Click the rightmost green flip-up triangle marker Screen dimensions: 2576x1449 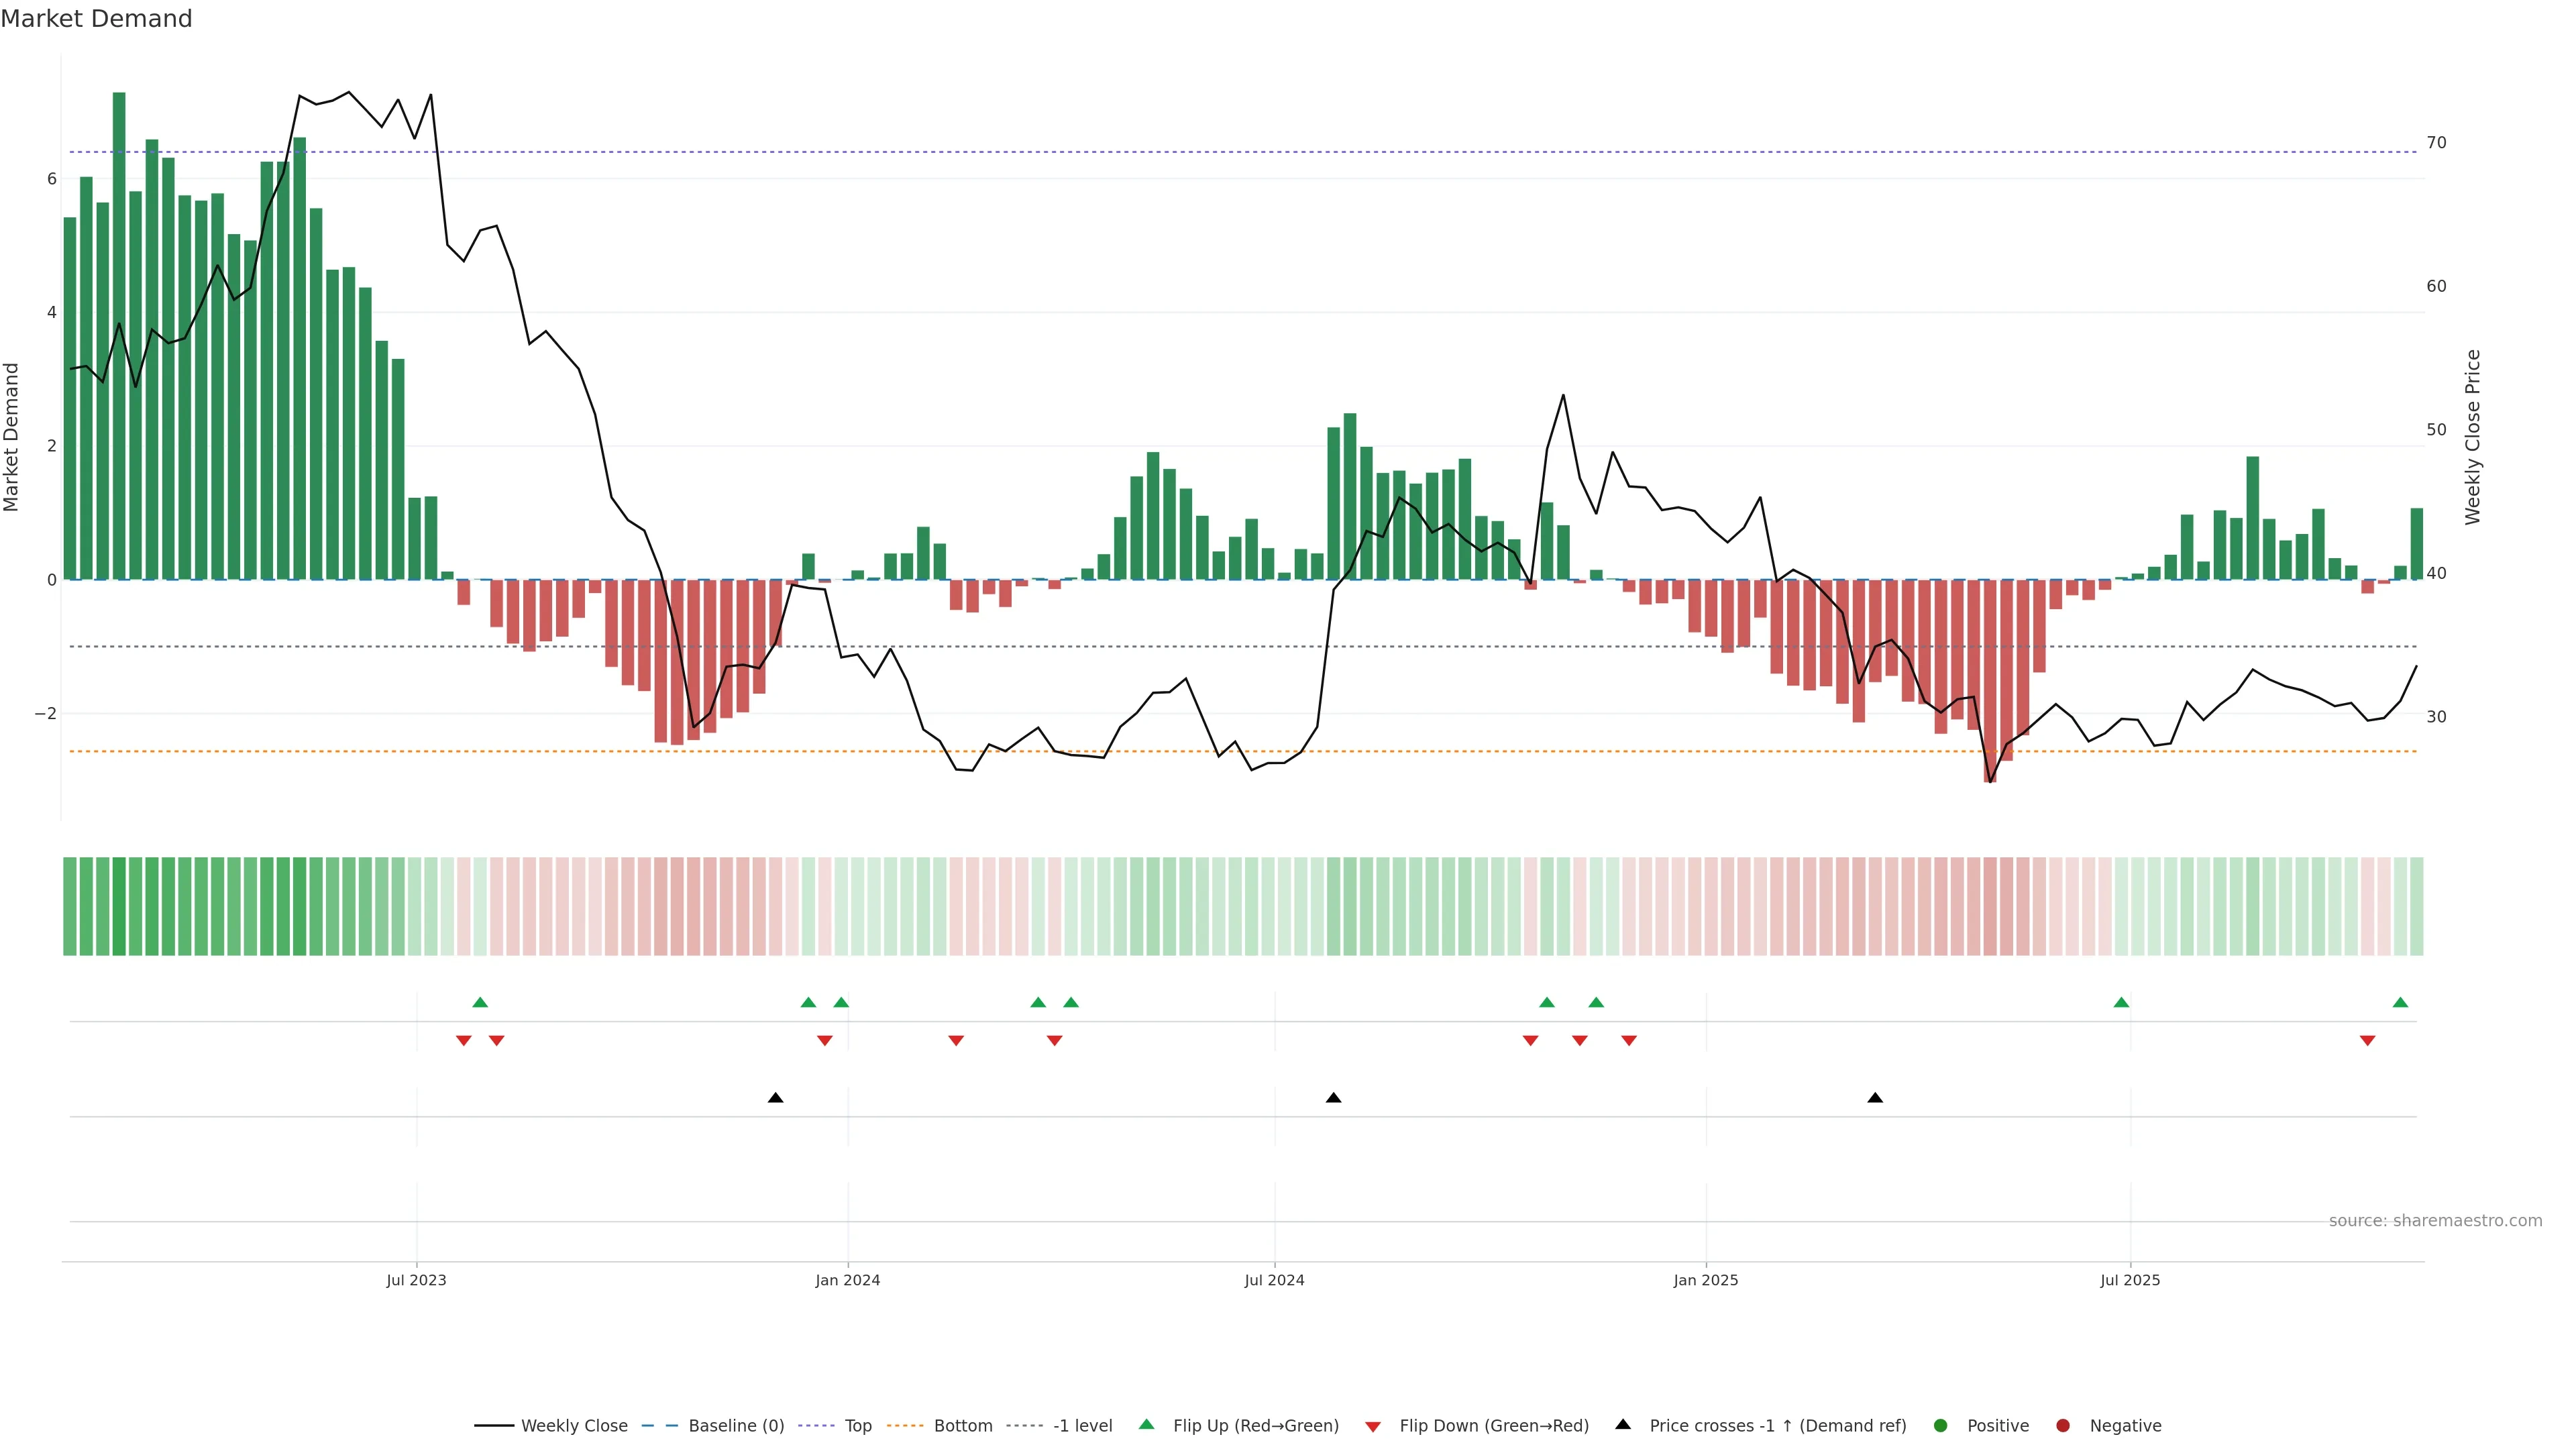click(x=2400, y=1002)
